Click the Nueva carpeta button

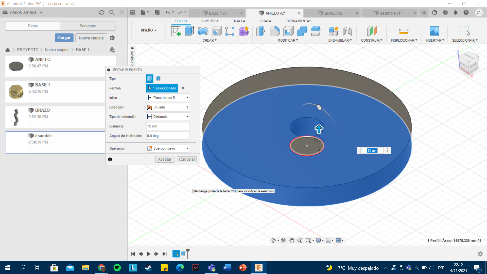click(x=91, y=38)
